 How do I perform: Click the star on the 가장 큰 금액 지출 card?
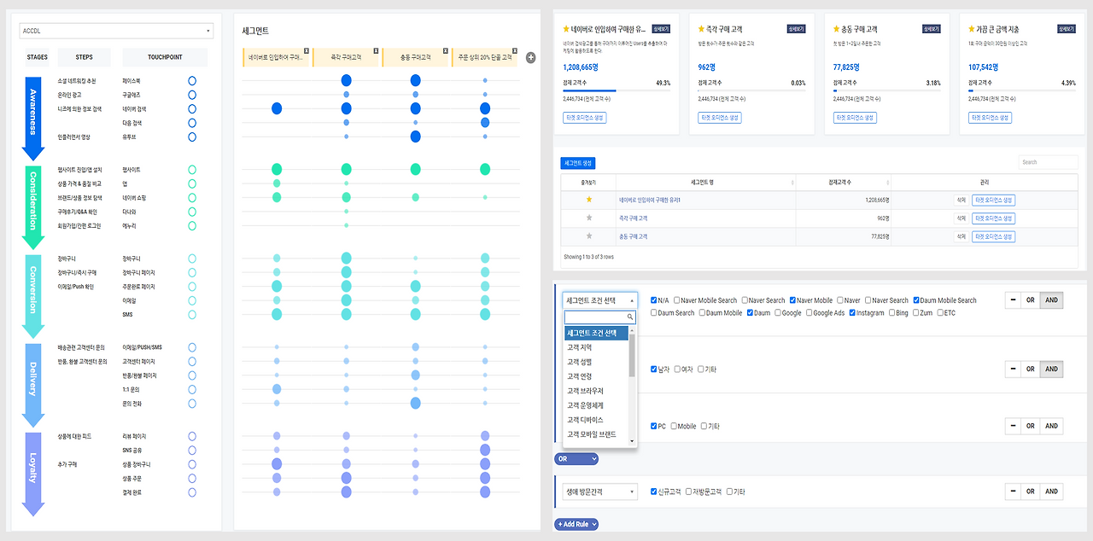pos(972,29)
